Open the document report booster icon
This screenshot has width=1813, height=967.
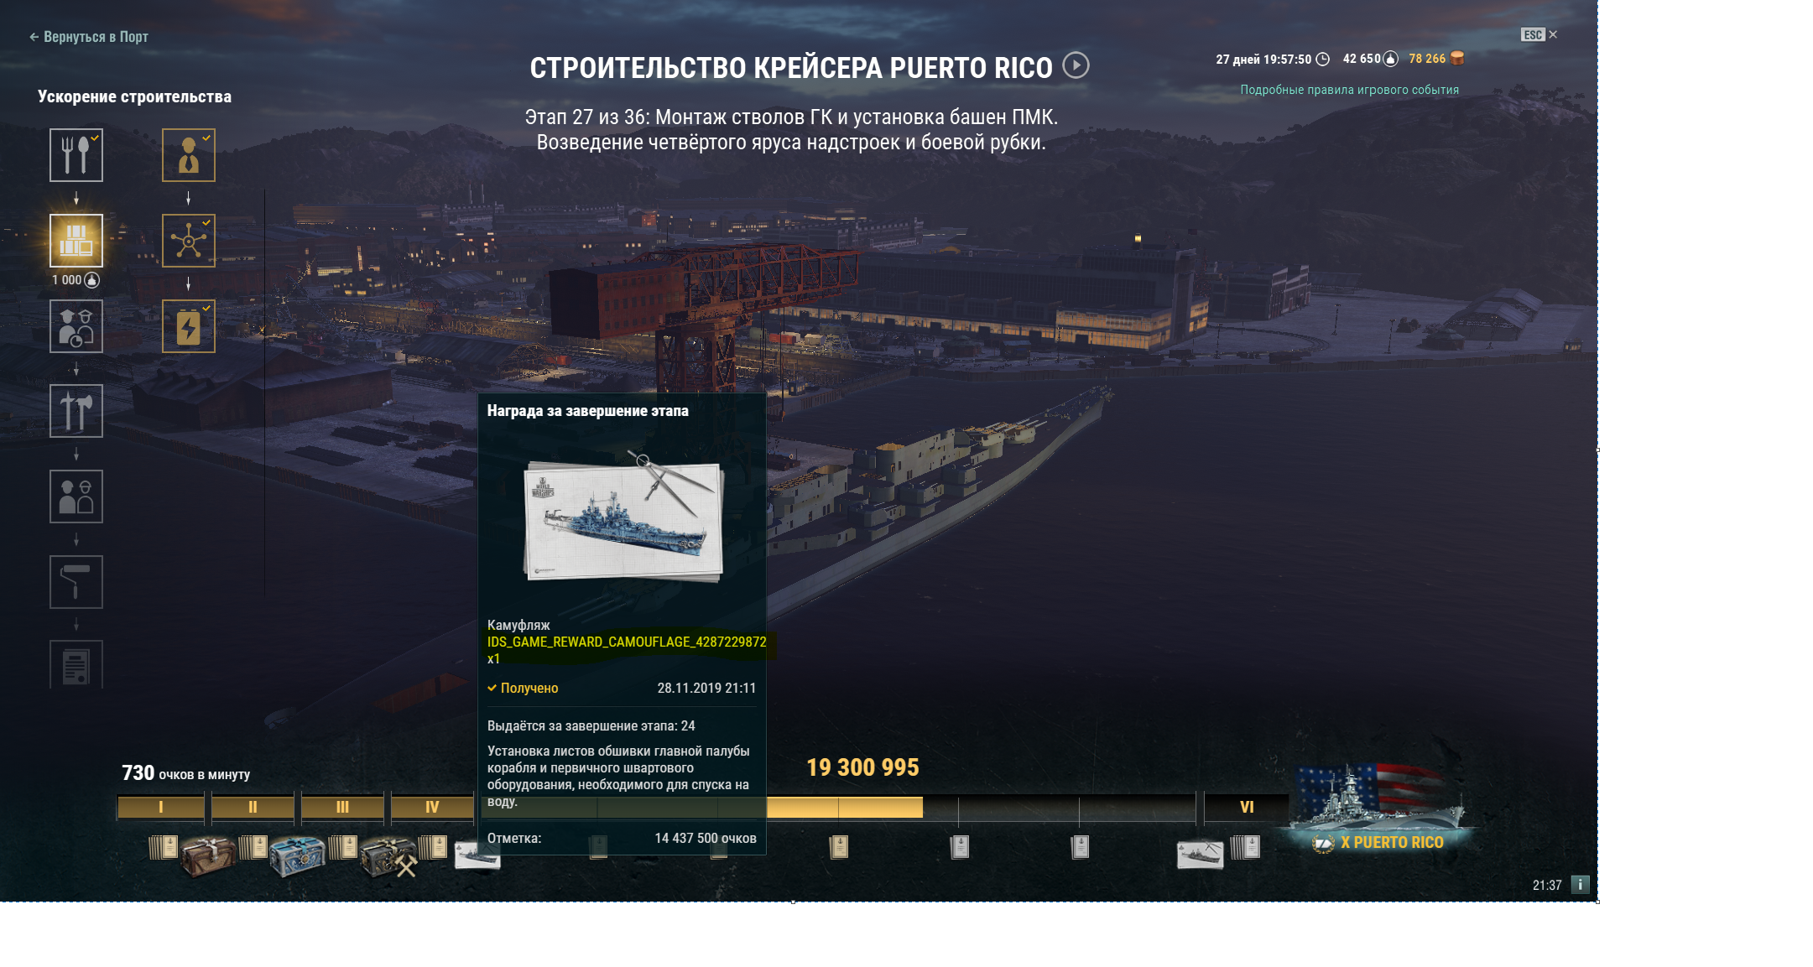[76, 665]
